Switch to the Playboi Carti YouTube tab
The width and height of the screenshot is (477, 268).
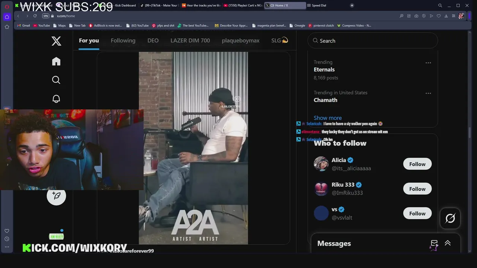(243, 6)
